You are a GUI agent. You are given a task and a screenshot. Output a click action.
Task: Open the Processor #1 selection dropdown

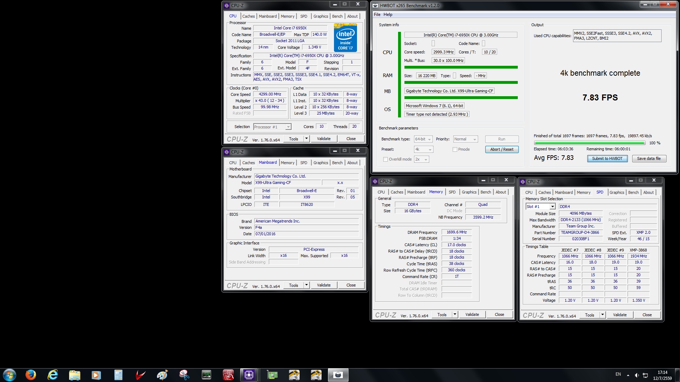tap(272, 127)
